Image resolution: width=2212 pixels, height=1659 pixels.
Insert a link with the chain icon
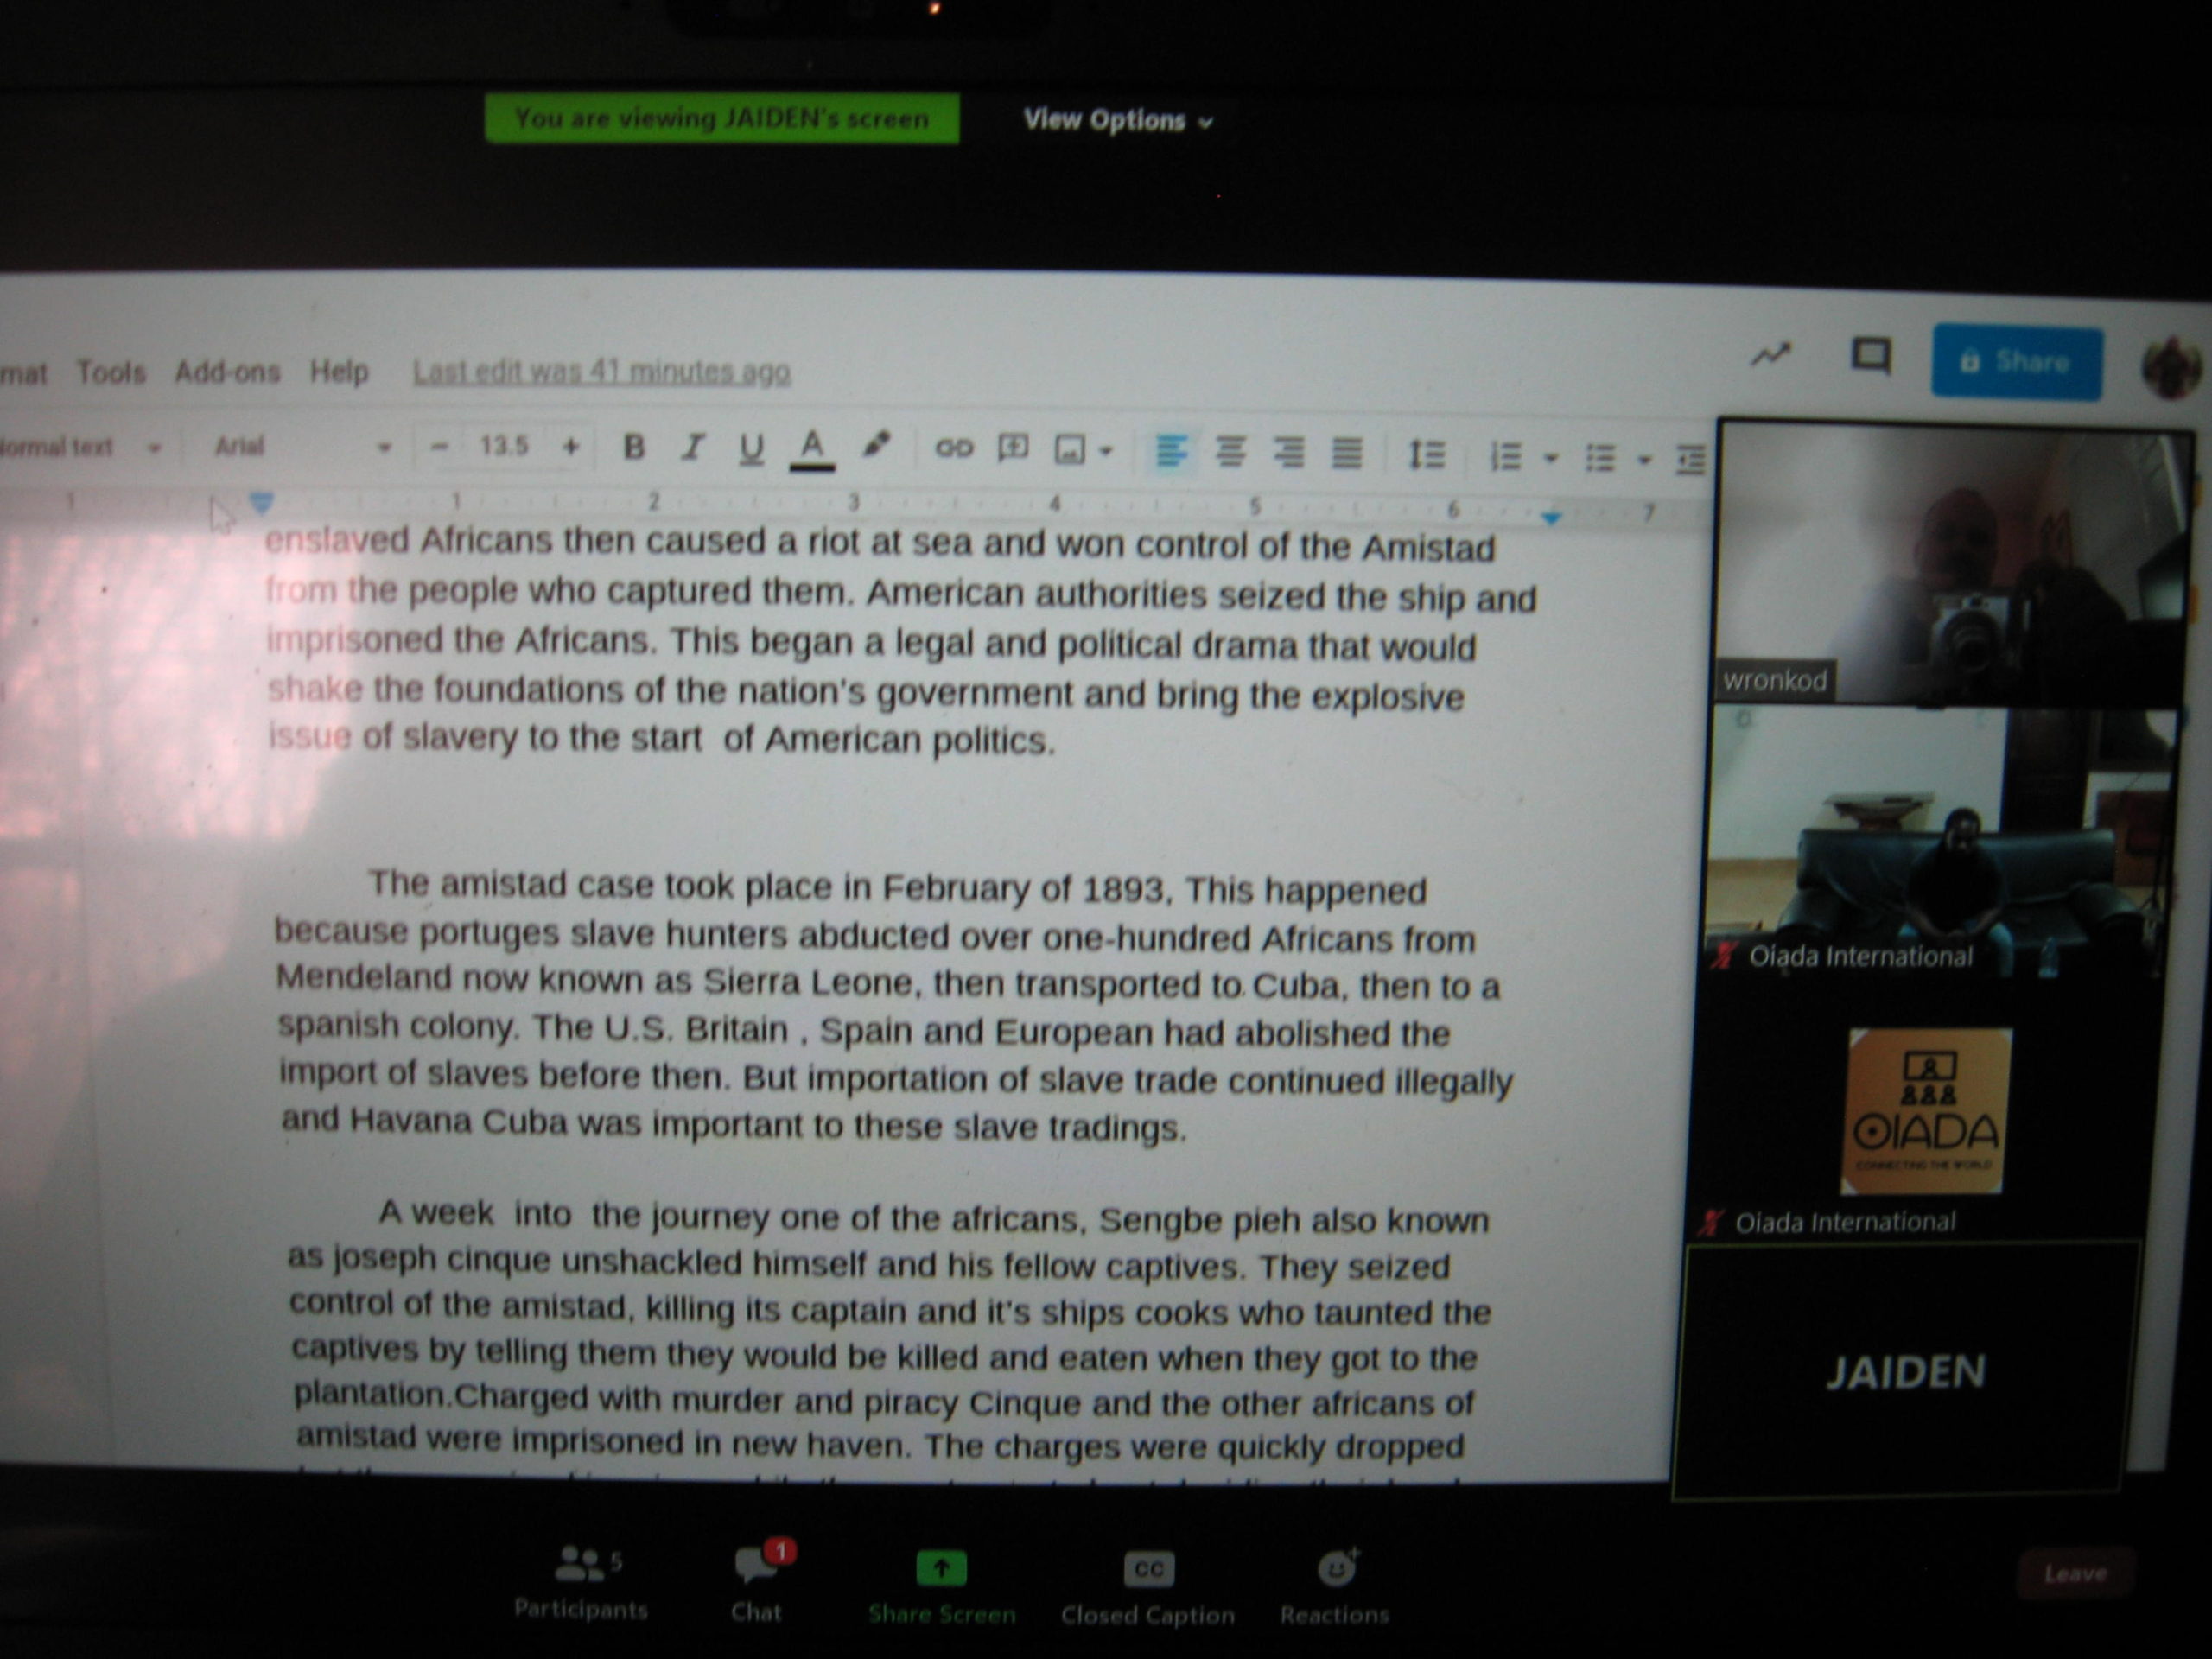tap(953, 448)
